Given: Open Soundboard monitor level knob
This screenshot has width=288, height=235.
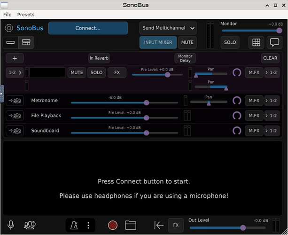Looking at the screenshot, I should coord(237,131).
